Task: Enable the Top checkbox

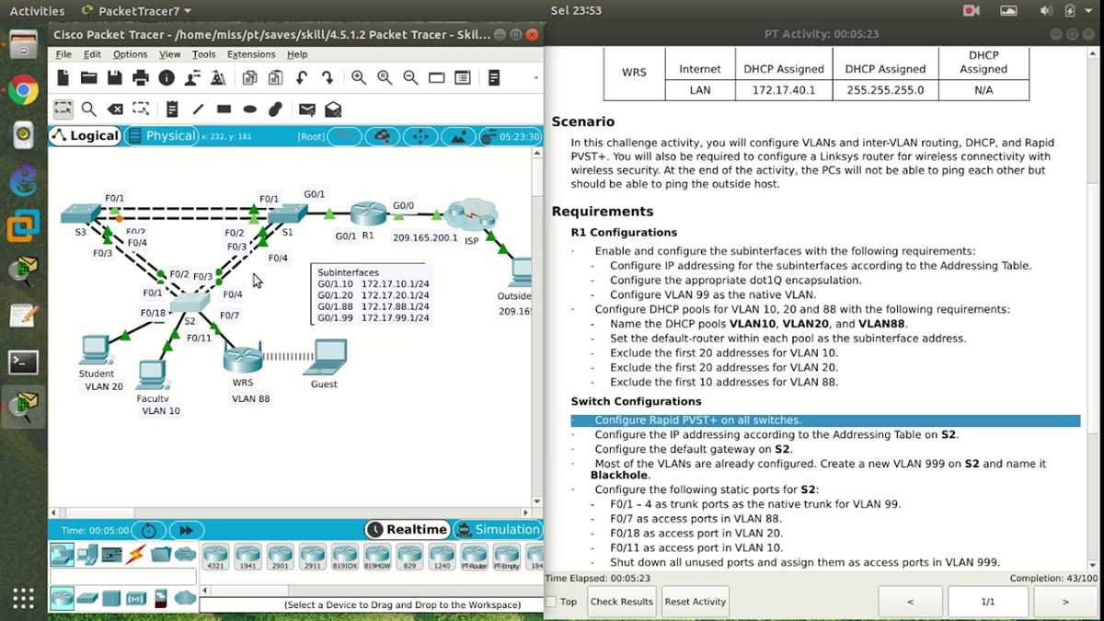Action: click(x=551, y=602)
